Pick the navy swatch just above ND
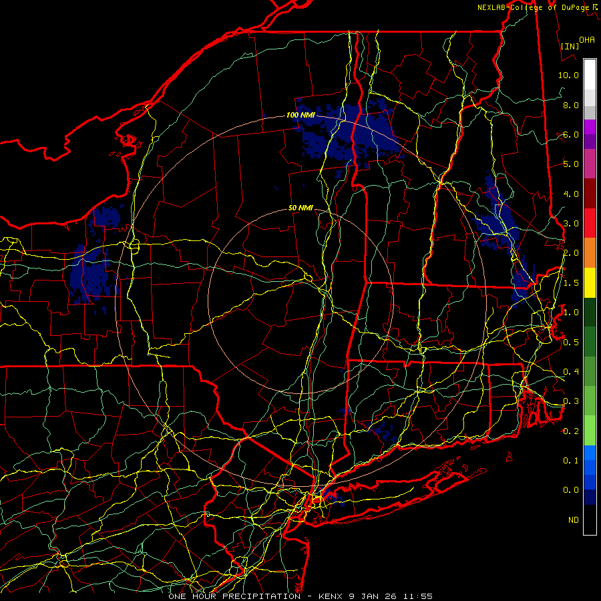Image resolution: width=601 pixels, height=601 pixels. point(590,497)
